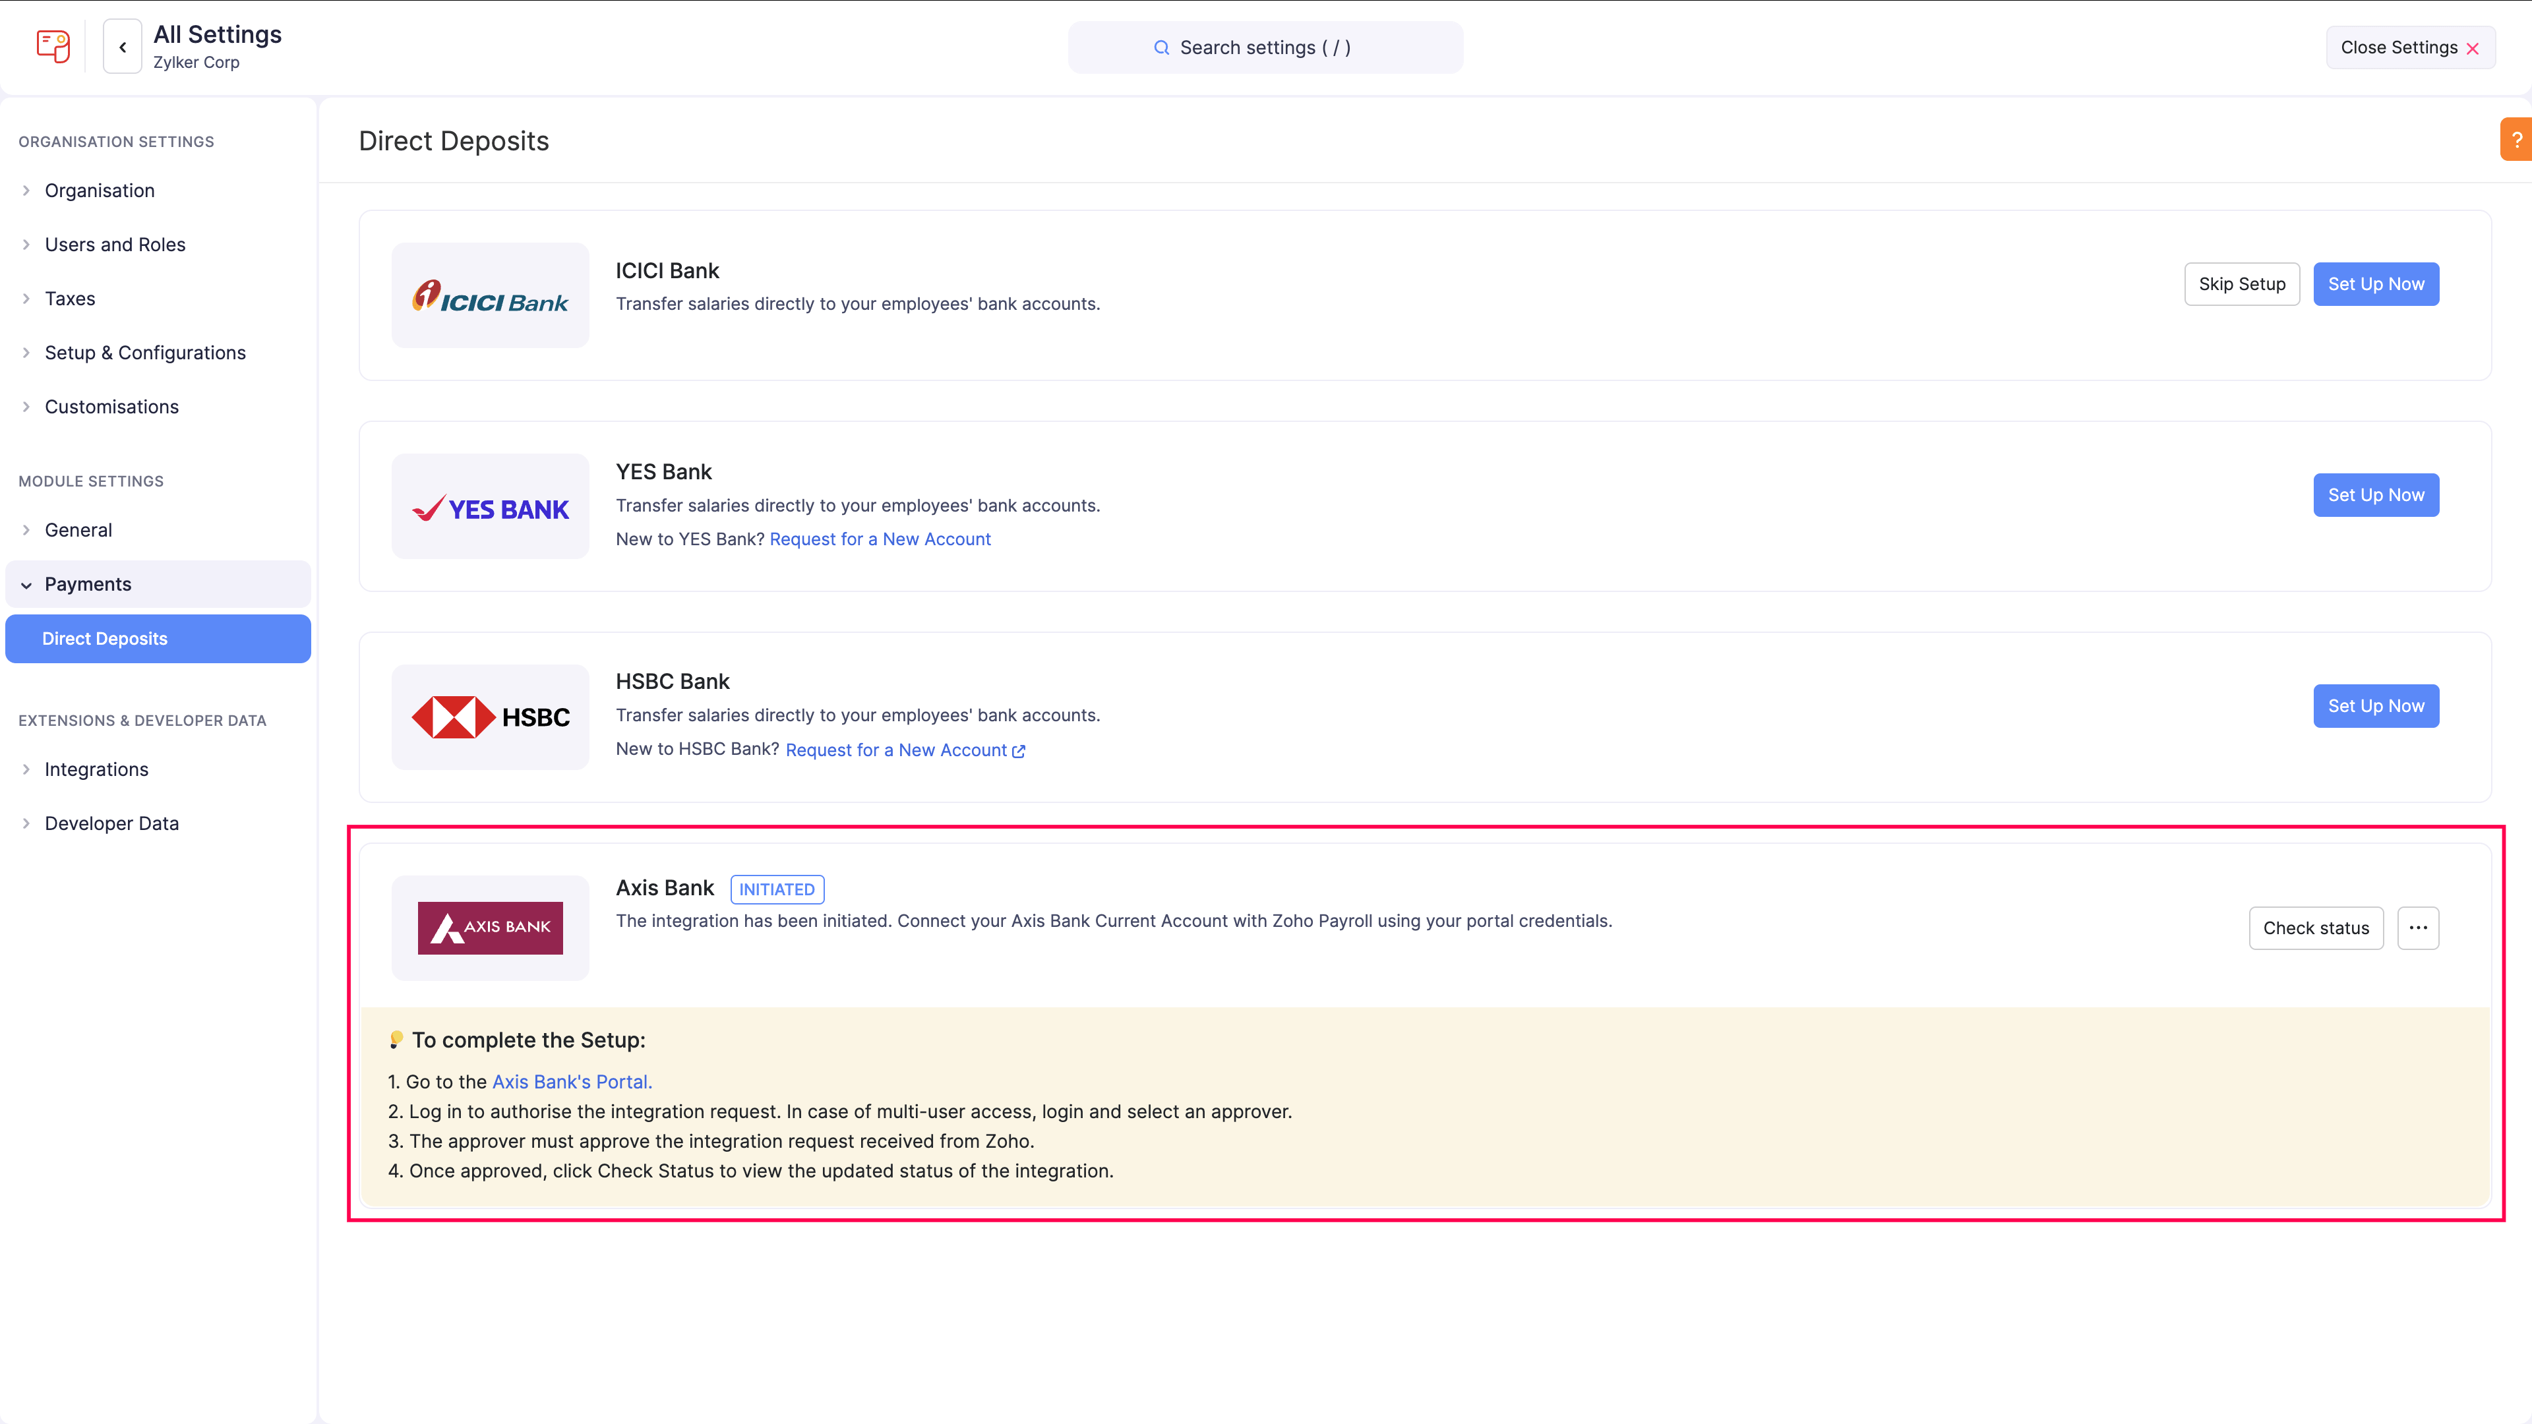Click the YES Bank logo thumbnail
The width and height of the screenshot is (2532, 1424).
(x=491, y=506)
